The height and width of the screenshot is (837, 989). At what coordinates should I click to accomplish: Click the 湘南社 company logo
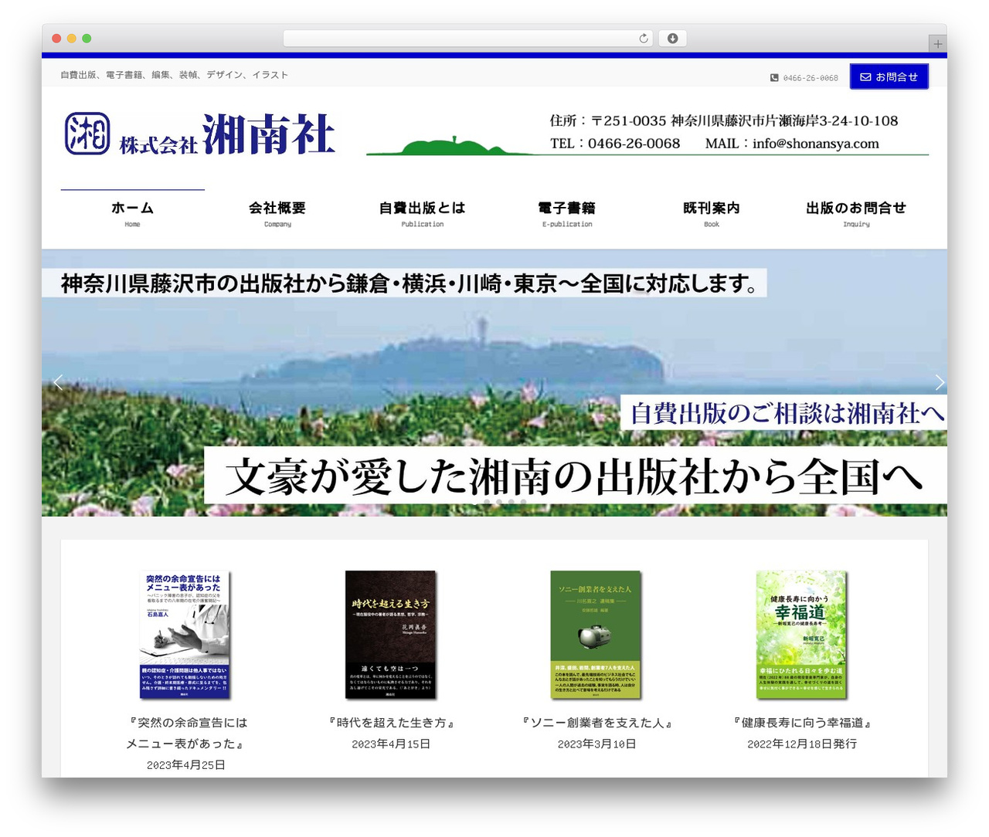coord(200,134)
